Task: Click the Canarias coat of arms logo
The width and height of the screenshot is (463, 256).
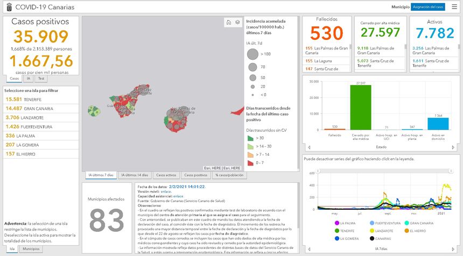Action: point(7,8)
